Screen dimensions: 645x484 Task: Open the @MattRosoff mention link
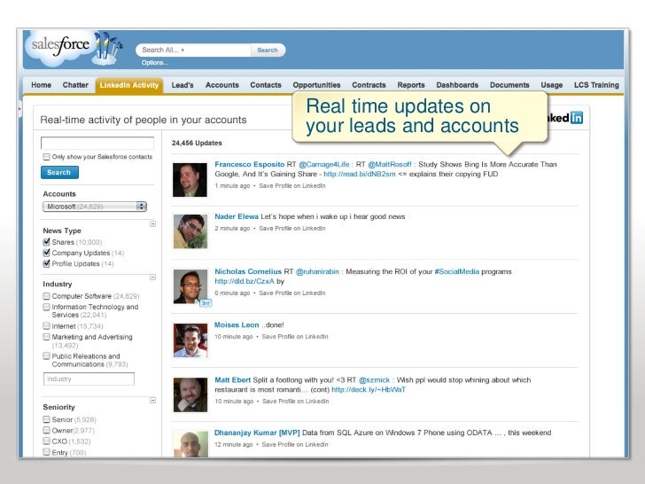(390, 164)
